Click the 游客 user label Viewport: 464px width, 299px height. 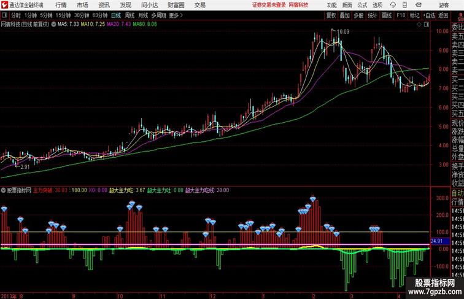(444, 5)
